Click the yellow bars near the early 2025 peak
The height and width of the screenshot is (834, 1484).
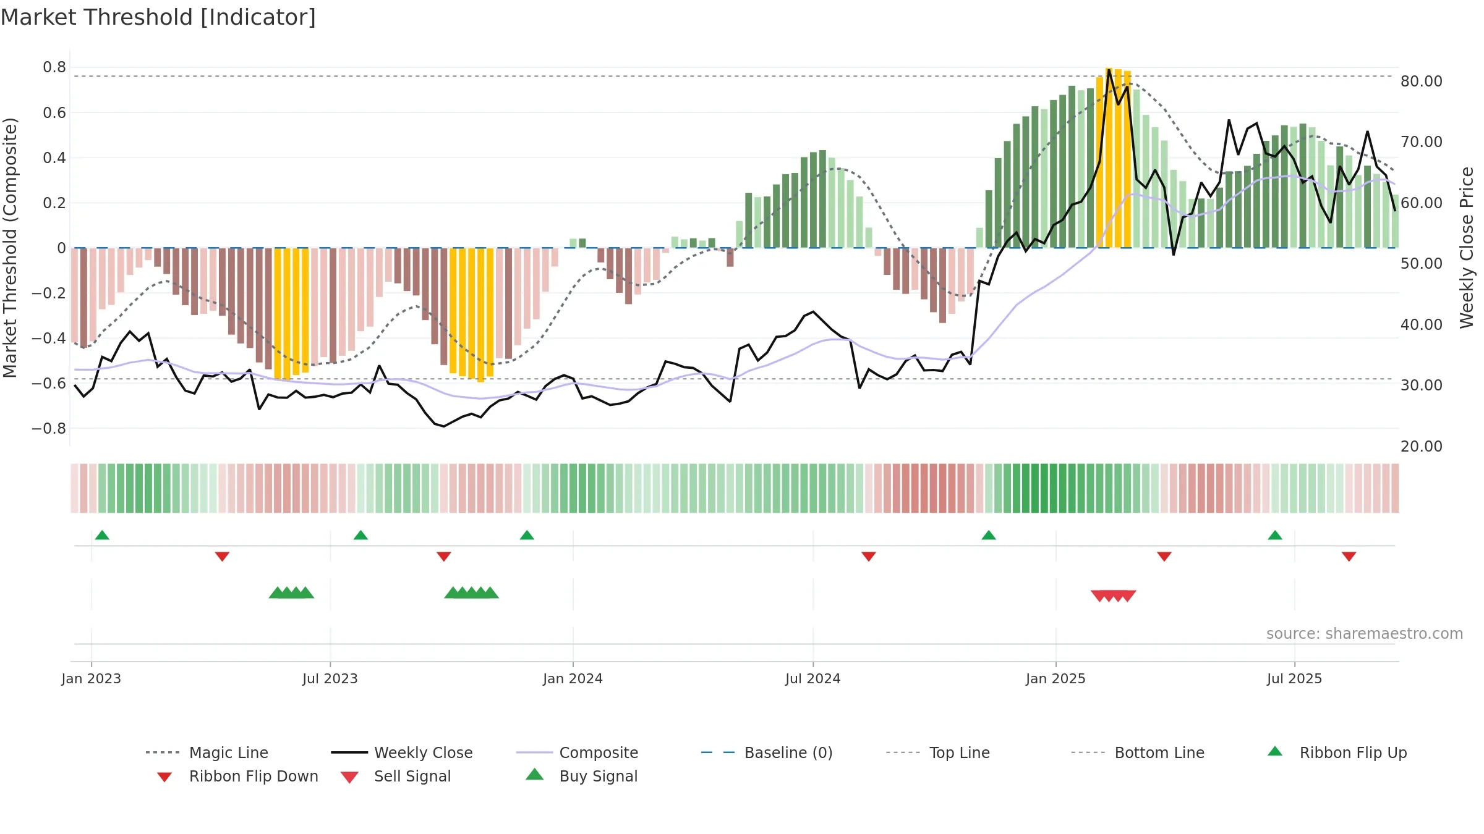pyautogui.click(x=1114, y=158)
